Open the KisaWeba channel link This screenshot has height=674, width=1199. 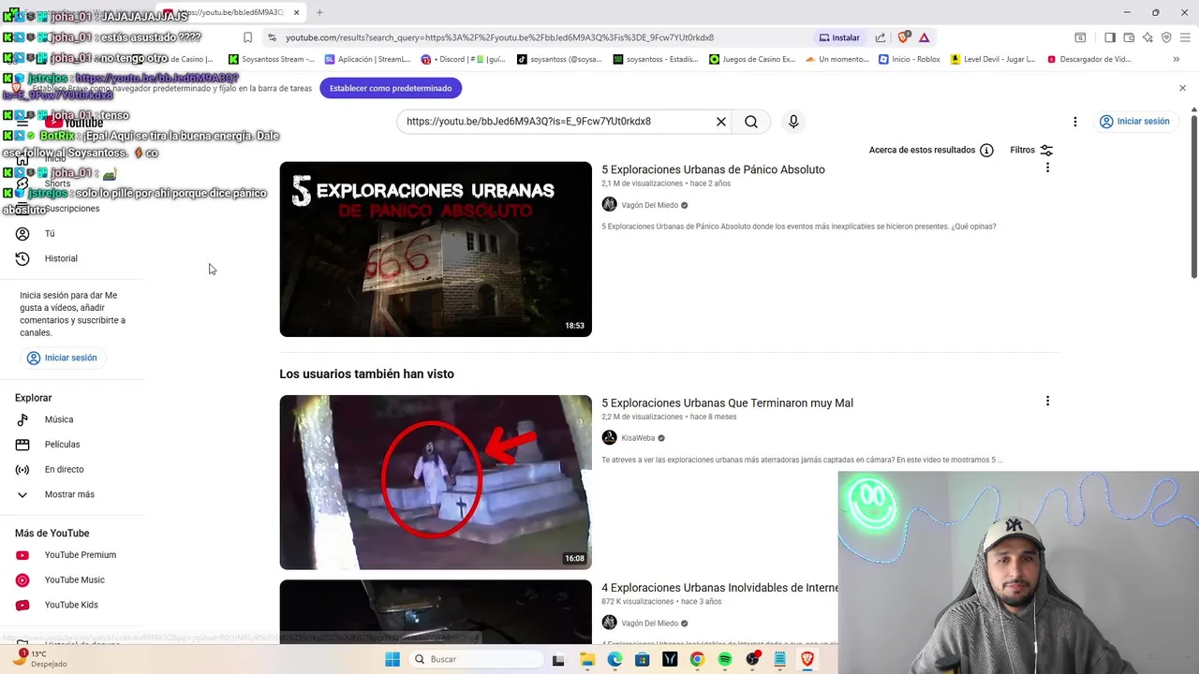[x=638, y=438]
